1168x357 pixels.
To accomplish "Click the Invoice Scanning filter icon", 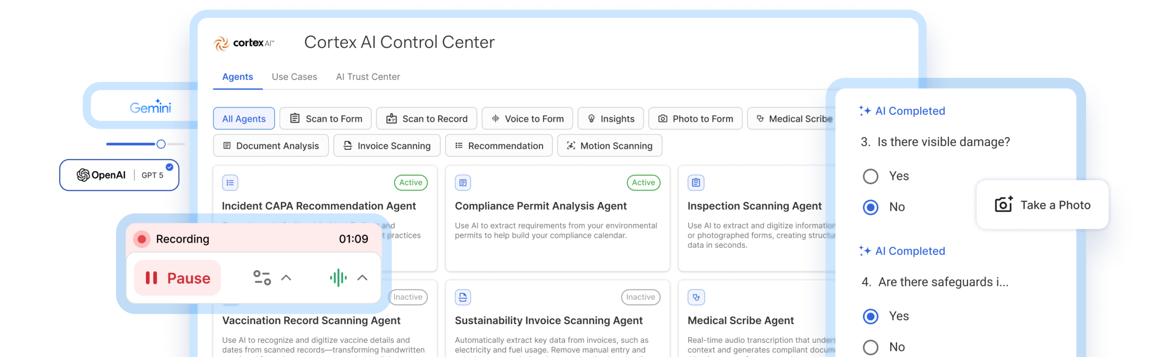I will click(x=348, y=146).
